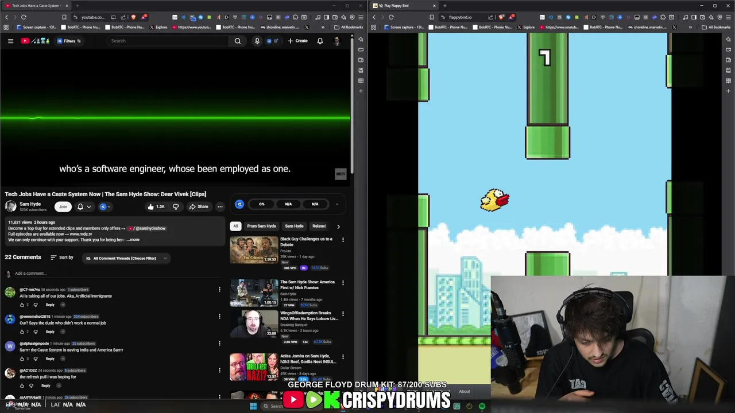This screenshot has height=413, width=735.
Task: Reload the YouTube browser tab
Action: coord(24,17)
